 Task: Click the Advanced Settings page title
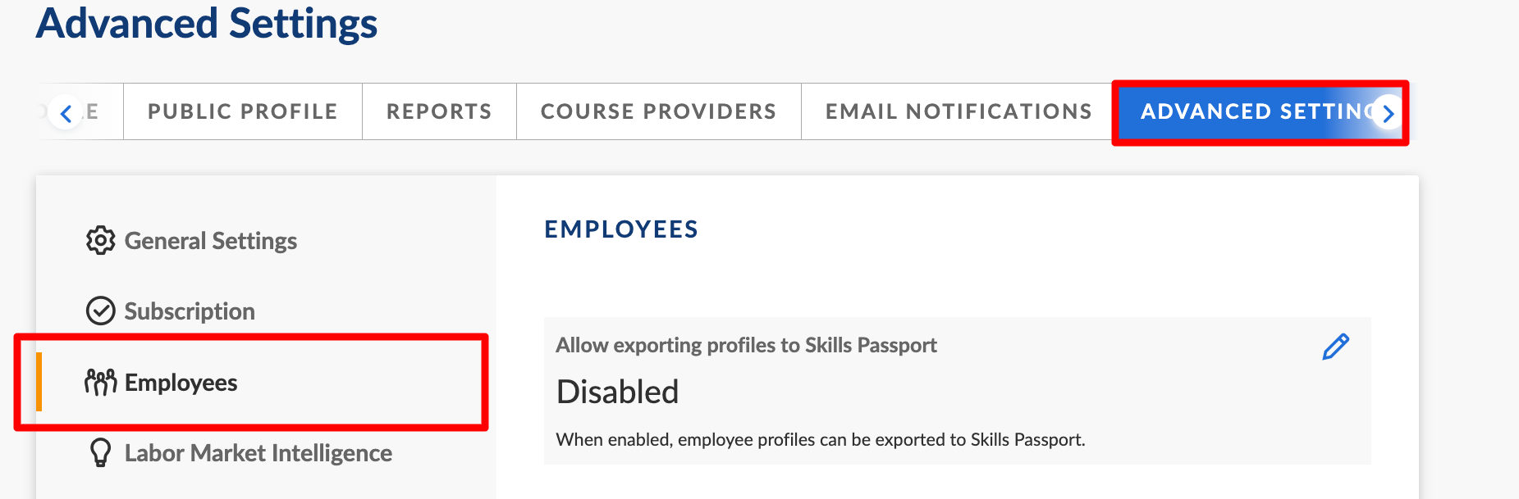(207, 23)
